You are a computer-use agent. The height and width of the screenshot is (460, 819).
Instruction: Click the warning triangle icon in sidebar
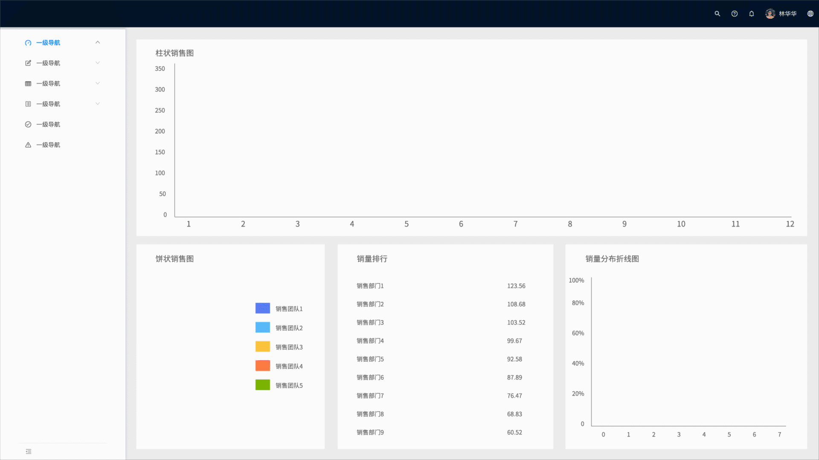(x=28, y=145)
